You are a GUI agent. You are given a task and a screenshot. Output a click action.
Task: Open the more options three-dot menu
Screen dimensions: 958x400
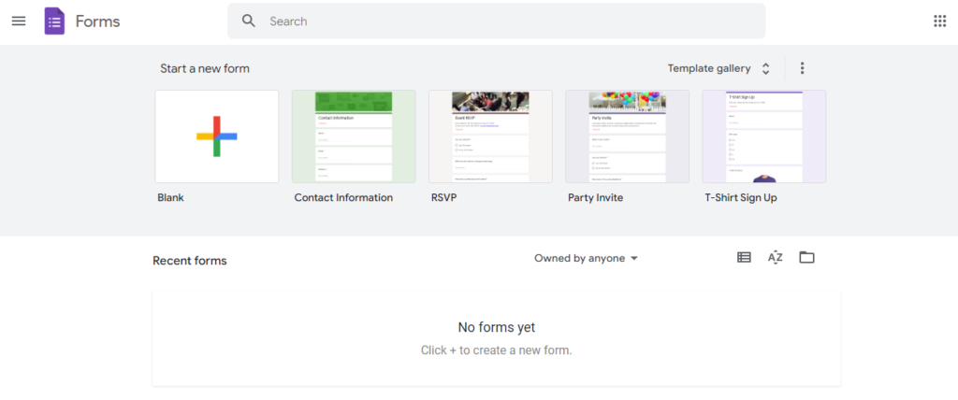(x=802, y=68)
